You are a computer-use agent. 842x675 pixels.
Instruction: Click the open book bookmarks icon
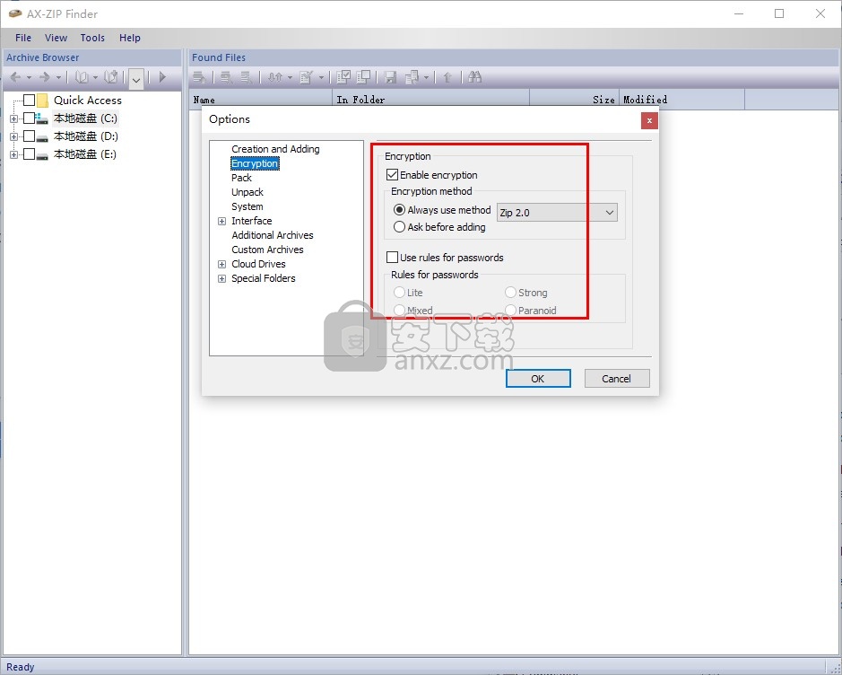[x=82, y=77]
